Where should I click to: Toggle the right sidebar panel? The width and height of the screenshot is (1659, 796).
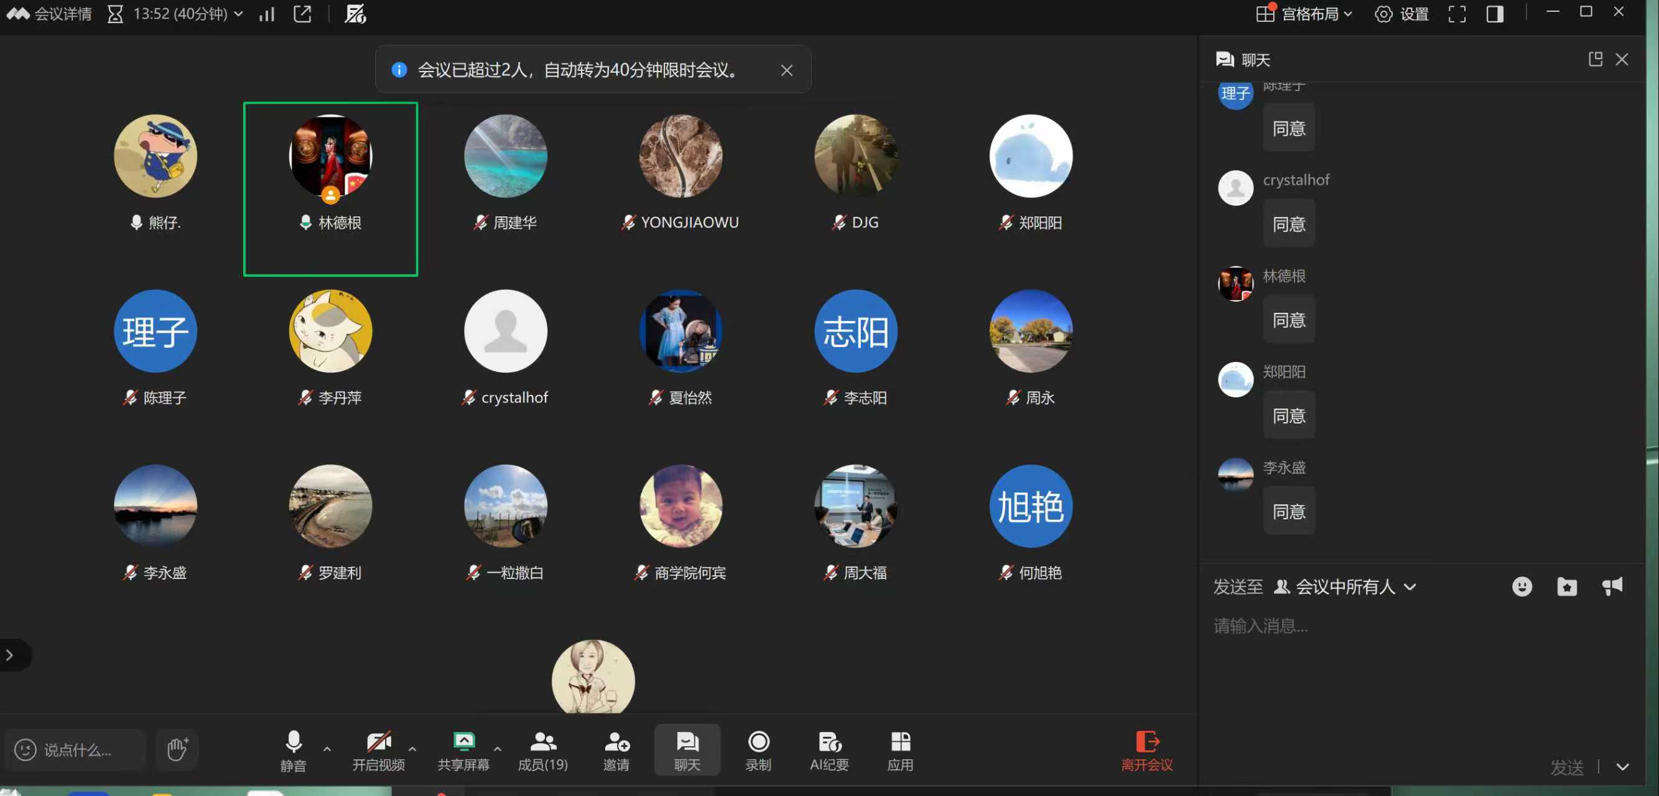coord(1494,14)
